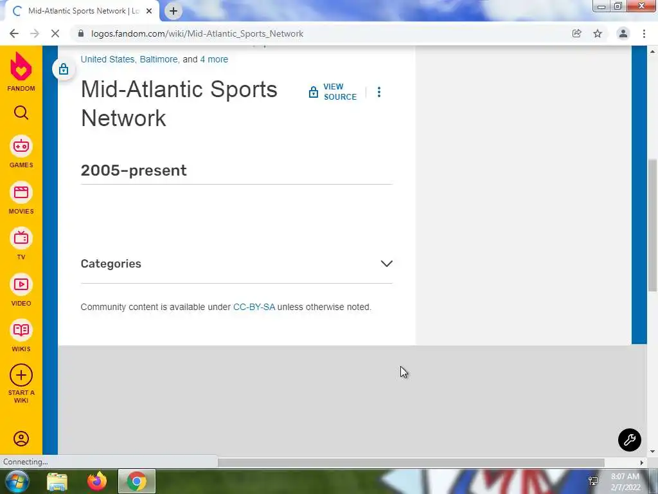
Task: Open a new tab with the plus button
Action: click(x=173, y=11)
